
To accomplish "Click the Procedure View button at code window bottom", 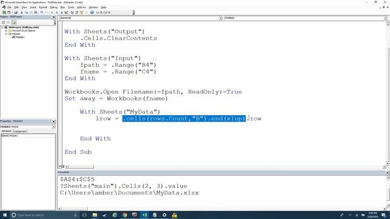I will point(60,167).
